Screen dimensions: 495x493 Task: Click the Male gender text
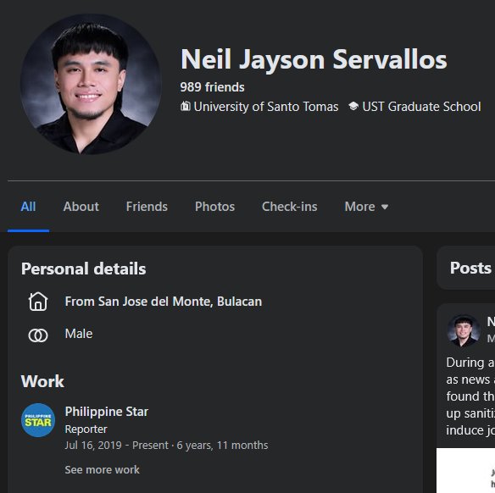(79, 334)
